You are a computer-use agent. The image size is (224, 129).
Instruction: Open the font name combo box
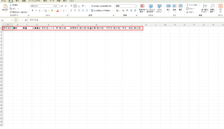(42, 6)
